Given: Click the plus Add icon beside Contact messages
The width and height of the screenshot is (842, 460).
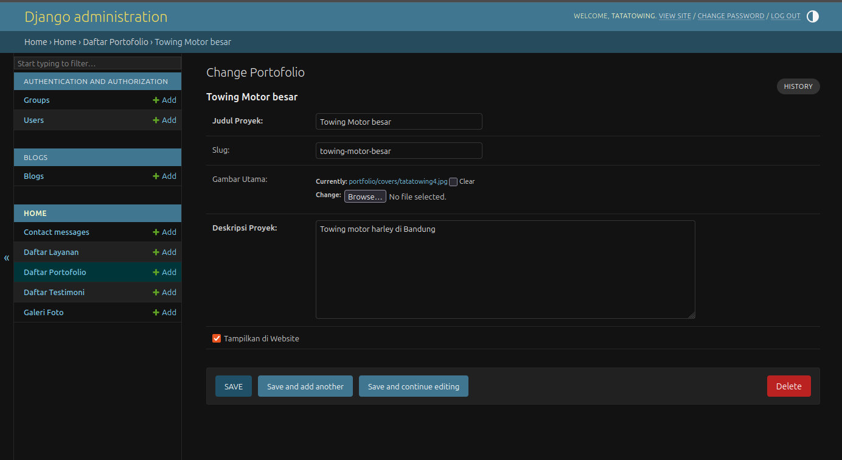Looking at the screenshot, I should (156, 232).
